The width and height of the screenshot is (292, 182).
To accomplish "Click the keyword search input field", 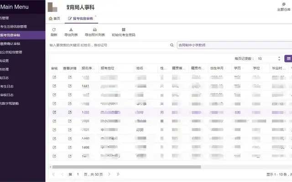I will click(109, 45).
